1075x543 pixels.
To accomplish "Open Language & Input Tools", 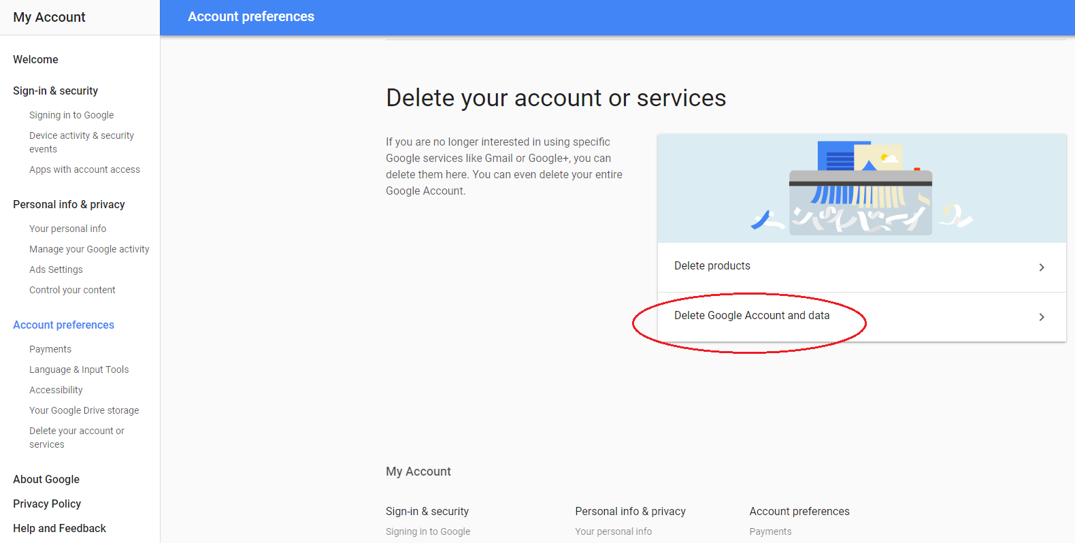I will tap(79, 369).
